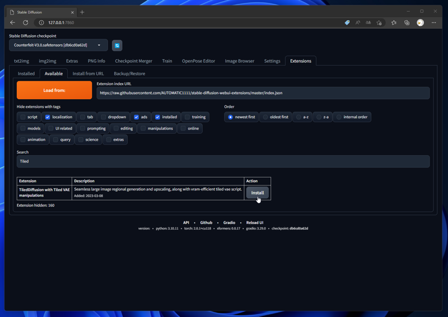Select internal order option

click(339, 117)
